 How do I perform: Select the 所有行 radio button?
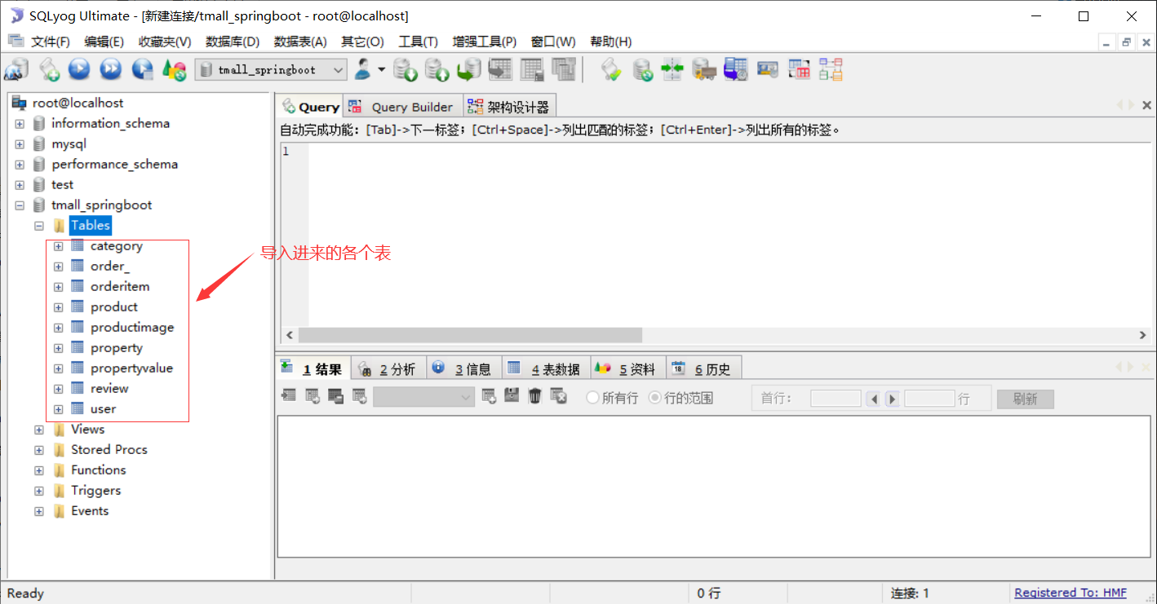(591, 397)
